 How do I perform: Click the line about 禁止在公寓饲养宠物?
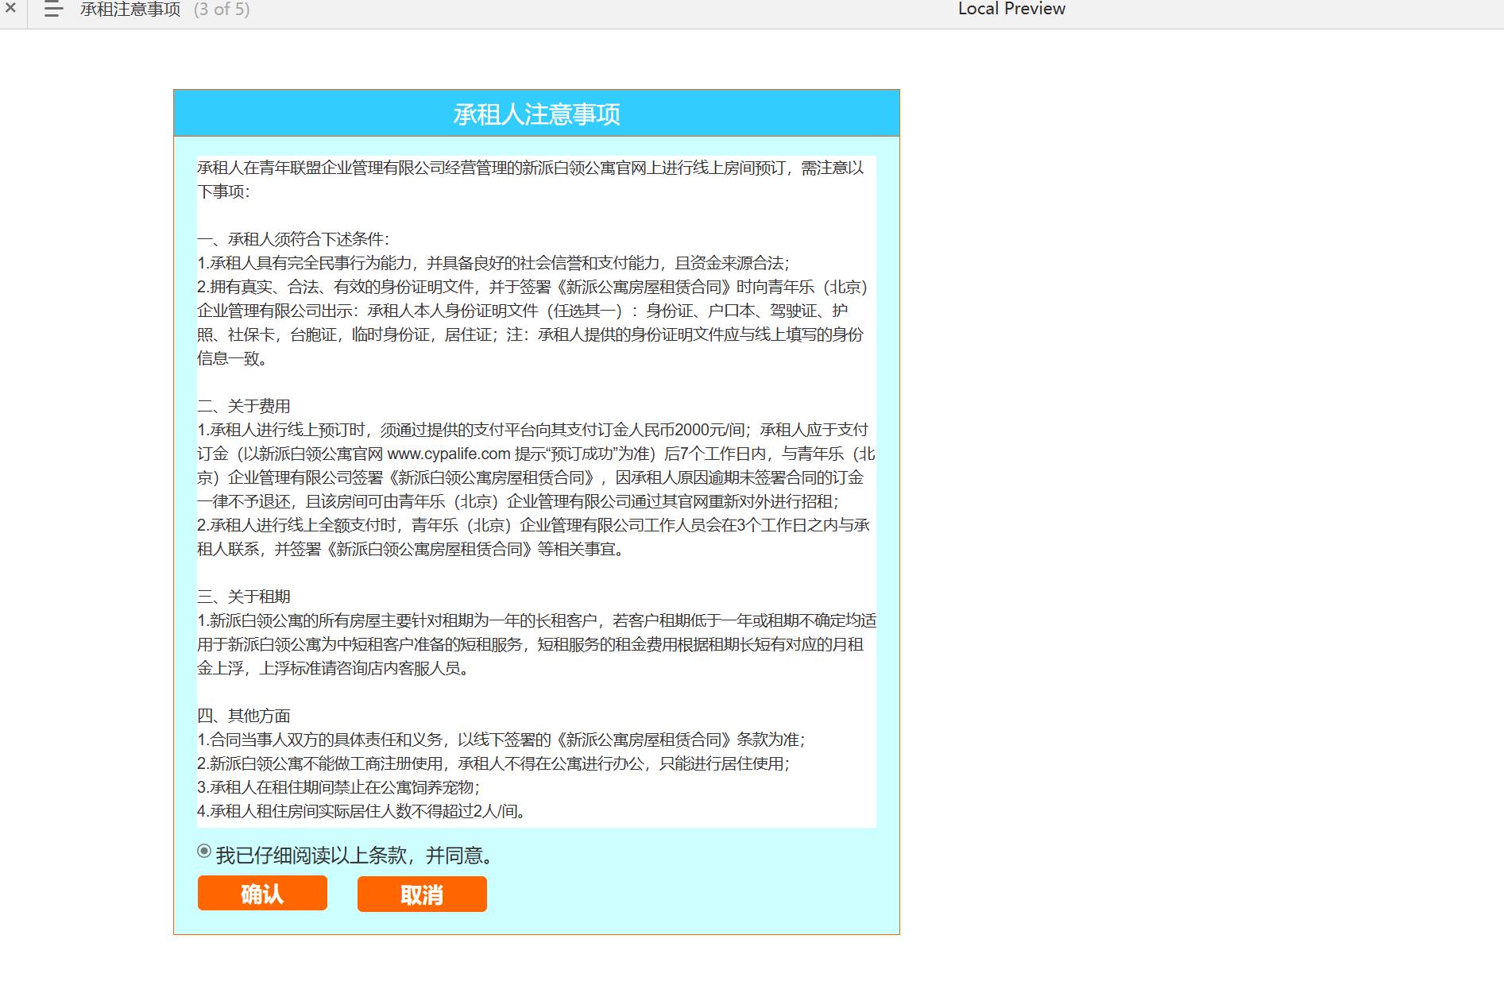click(x=338, y=787)
